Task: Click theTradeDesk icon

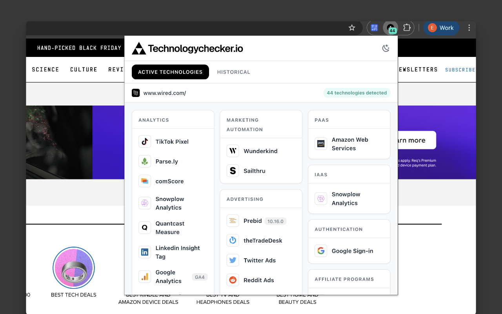Action: point(233,241)
